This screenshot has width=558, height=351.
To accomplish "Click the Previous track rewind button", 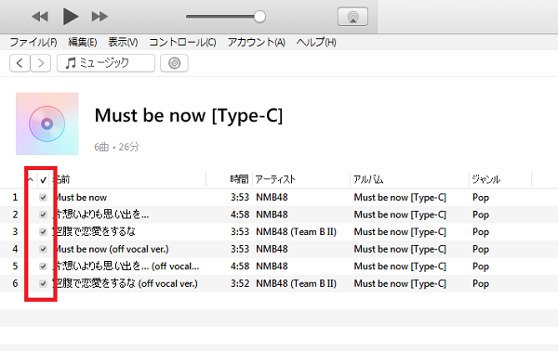I will (40, 17).
